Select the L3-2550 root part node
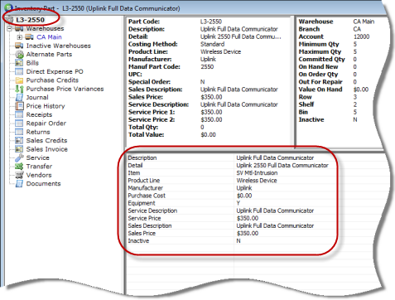The height and width of the screenshot is (300, 395). coord(30,20)
